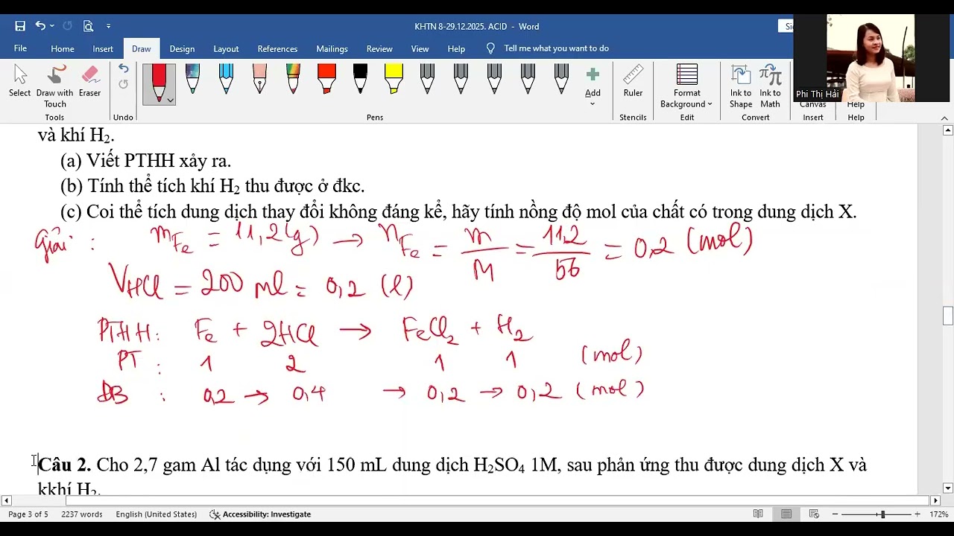
Task: Click Page 3 of 5 in status bar
Action: 28,514
